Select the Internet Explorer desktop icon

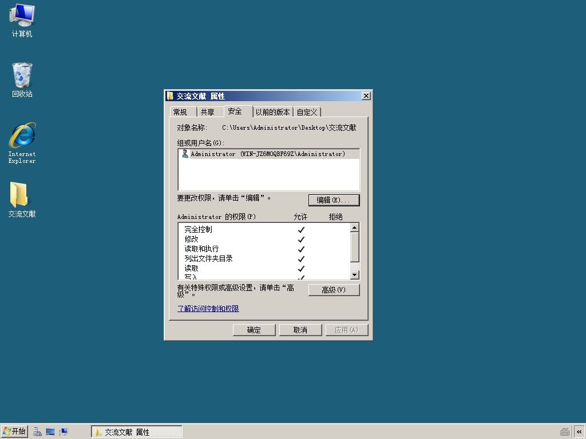click(22, 143)
